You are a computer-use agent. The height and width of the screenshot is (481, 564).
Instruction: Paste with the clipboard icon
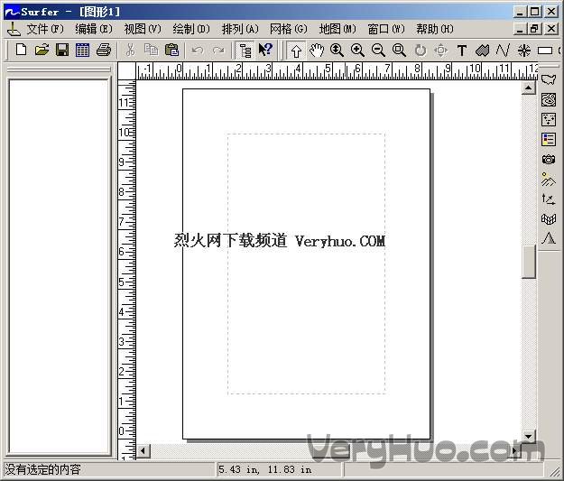[x=171, y=50]
